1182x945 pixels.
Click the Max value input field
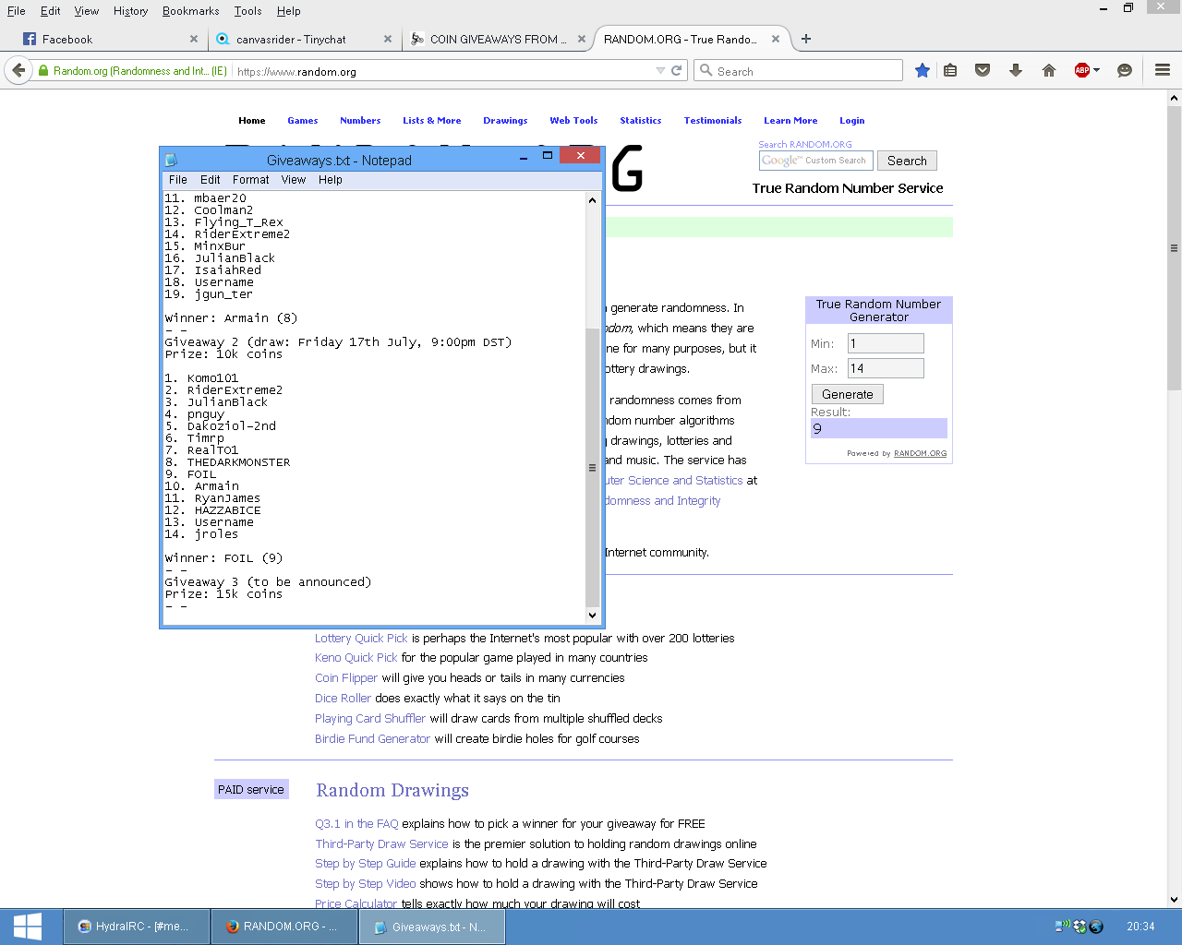886,368
